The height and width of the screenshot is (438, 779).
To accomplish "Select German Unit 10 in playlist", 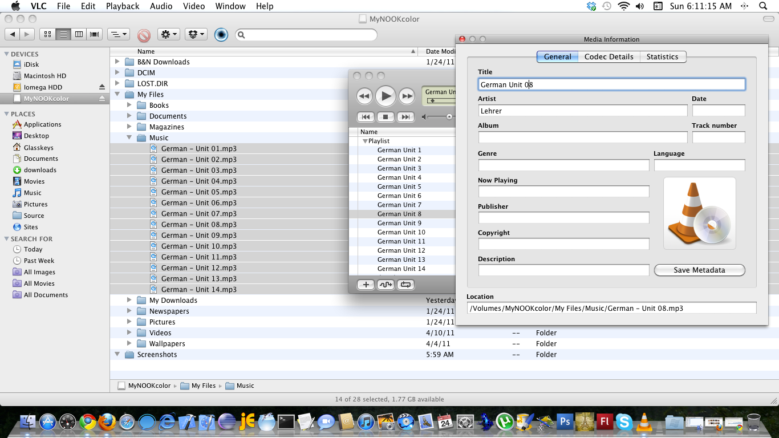I will coord(401,233).
